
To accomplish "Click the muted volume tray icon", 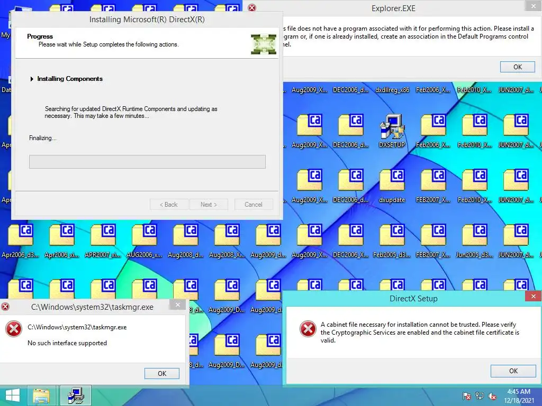I will [492, 396].
